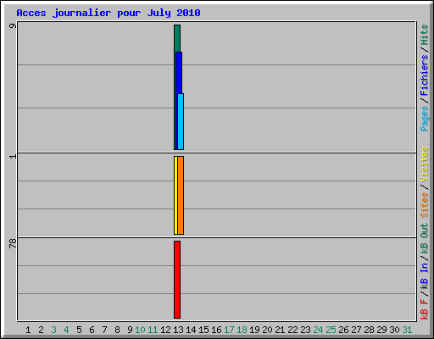The width and height of the screenshot is (434, 339).
Task: Click day 24 on the x-axis
Action: click(318, 330)
